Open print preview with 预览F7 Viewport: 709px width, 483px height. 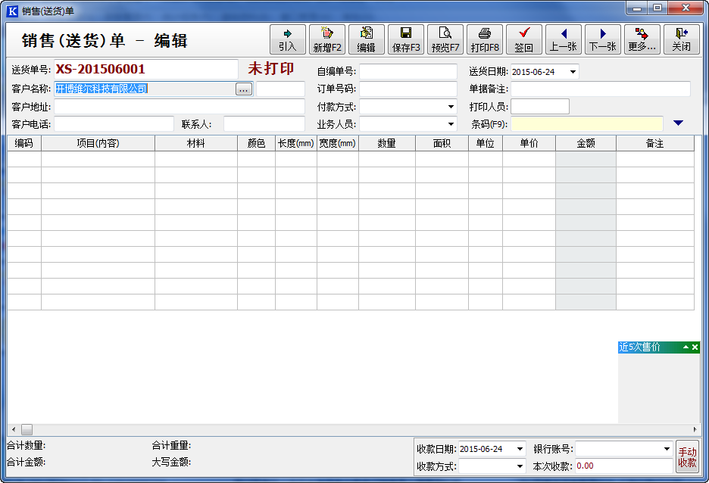[445, 39]
